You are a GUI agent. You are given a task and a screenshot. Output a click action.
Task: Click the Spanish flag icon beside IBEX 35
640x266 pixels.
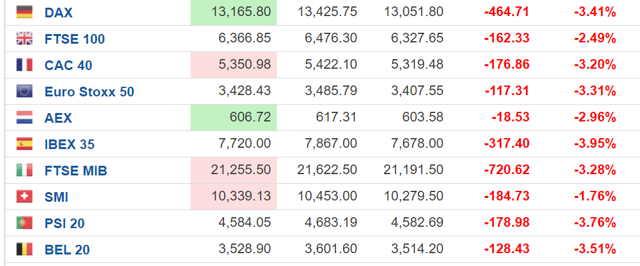pyautogui.click(x=24, y=144)
